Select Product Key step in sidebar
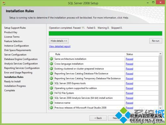This screenshot has width=166, height=125. [x=11, y=32]
